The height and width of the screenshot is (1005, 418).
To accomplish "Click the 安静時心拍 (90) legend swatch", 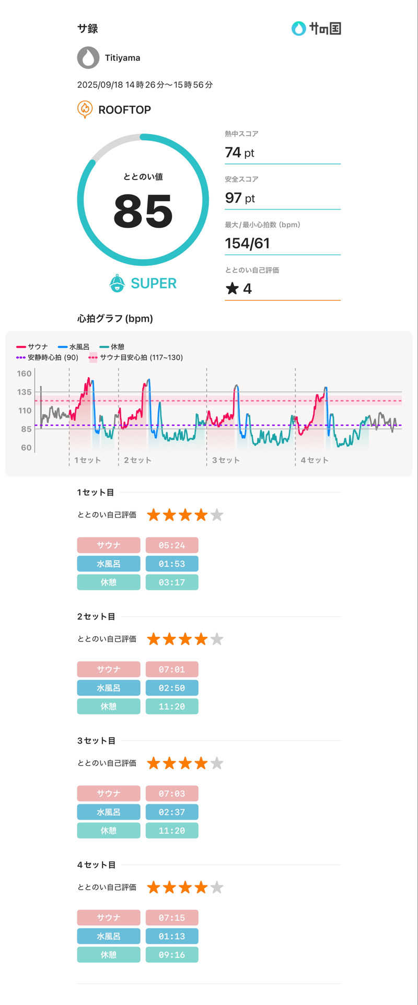I will click(x=21, y=357).
